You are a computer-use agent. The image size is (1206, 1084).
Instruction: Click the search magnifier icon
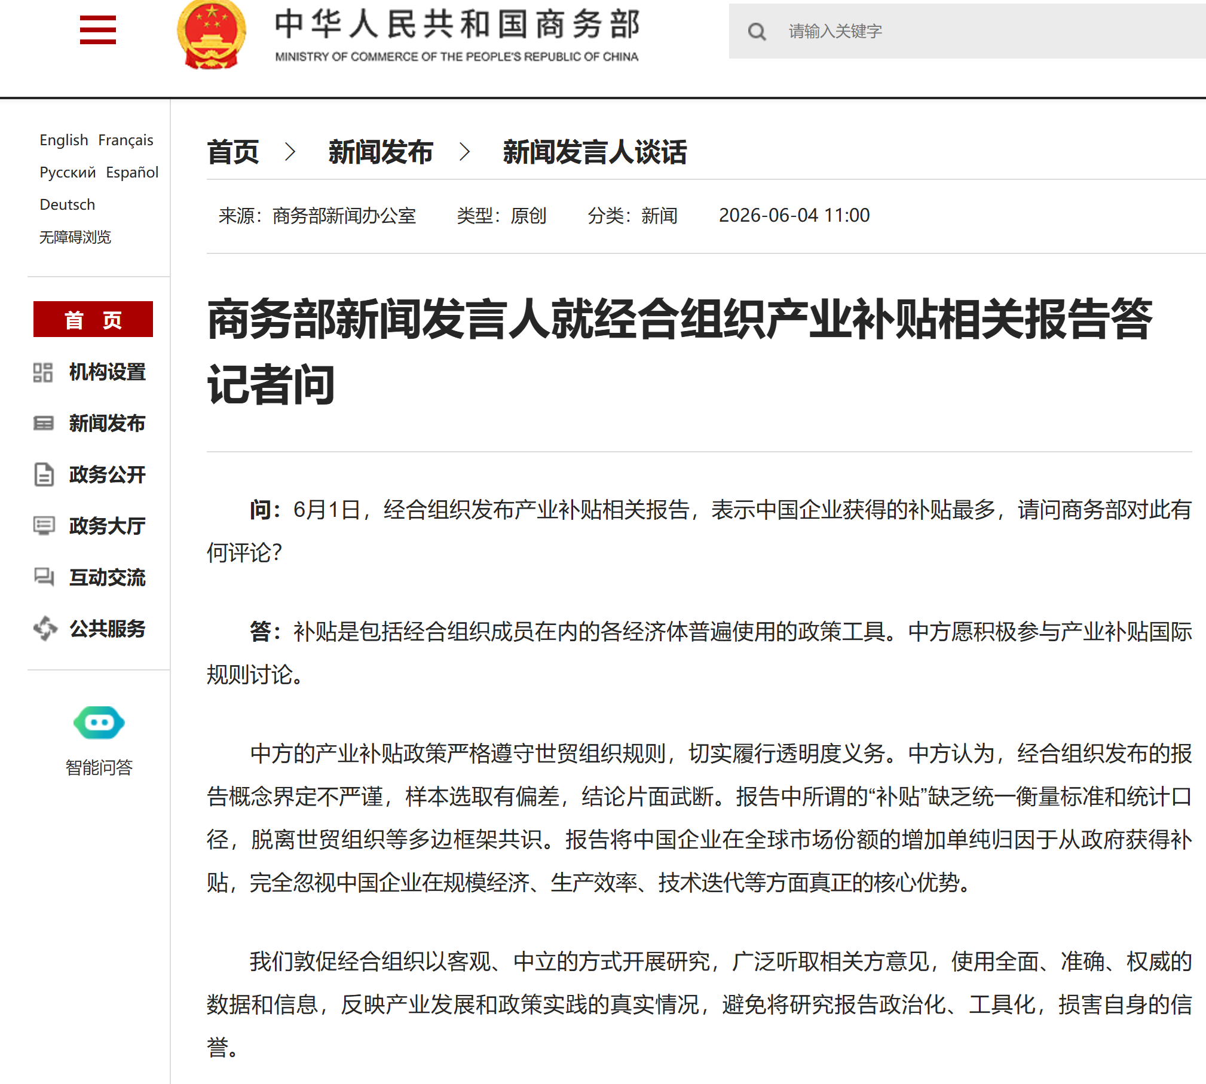coord(757,32)
